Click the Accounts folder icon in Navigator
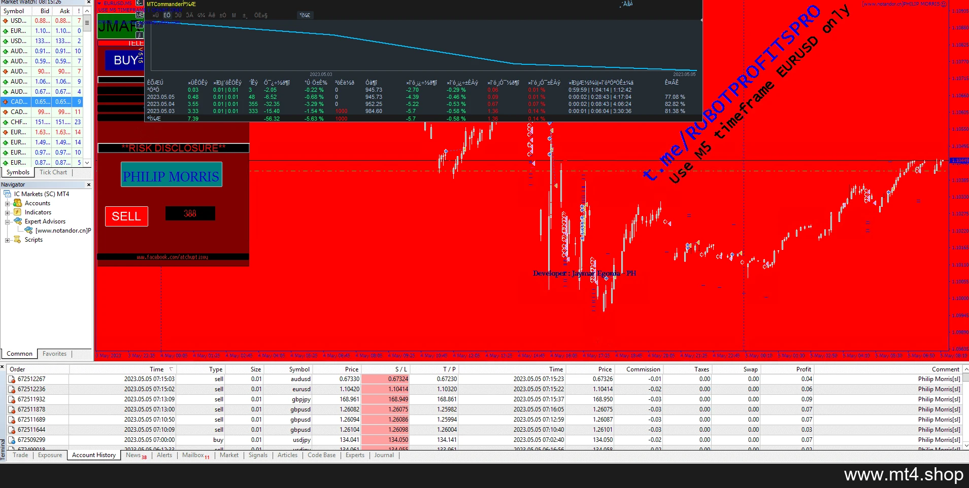 tap(17, 203)
